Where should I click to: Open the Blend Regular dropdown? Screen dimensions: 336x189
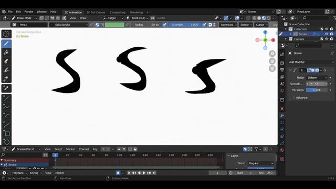(261, 163)
